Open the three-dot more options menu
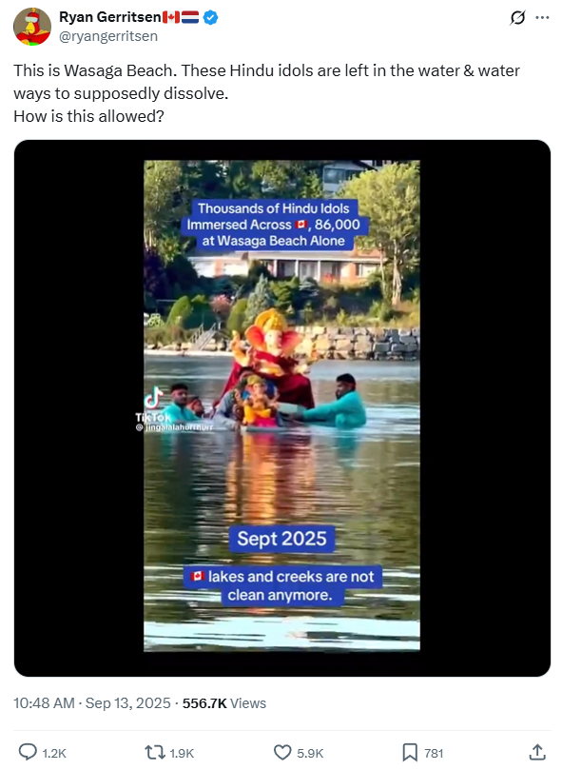562x770 pixels. tap(542, 18)
